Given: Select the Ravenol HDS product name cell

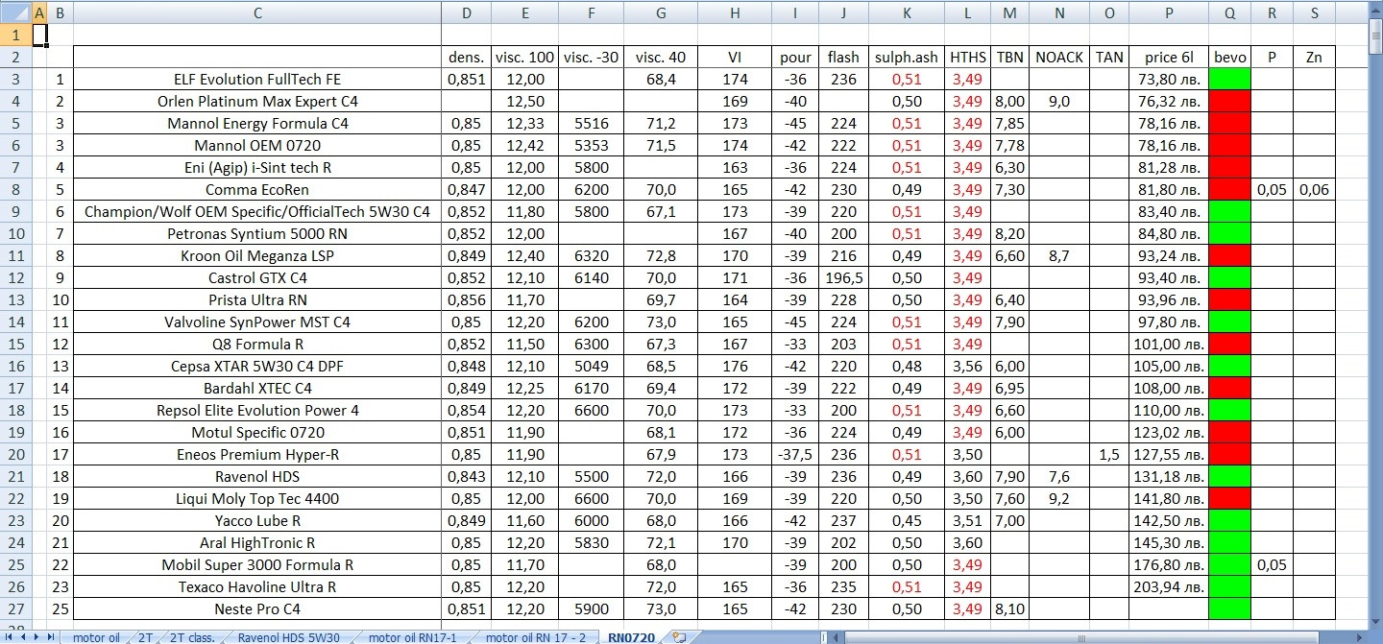Looking at the screenshot, I should (x=257, y=477).
